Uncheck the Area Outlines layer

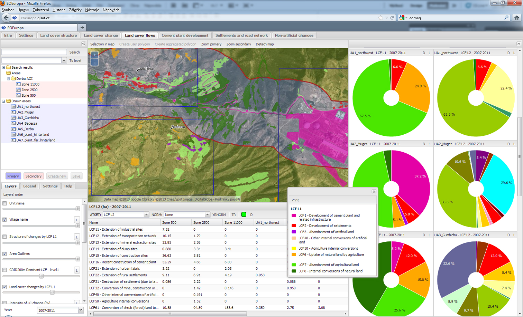click(5, 254)
